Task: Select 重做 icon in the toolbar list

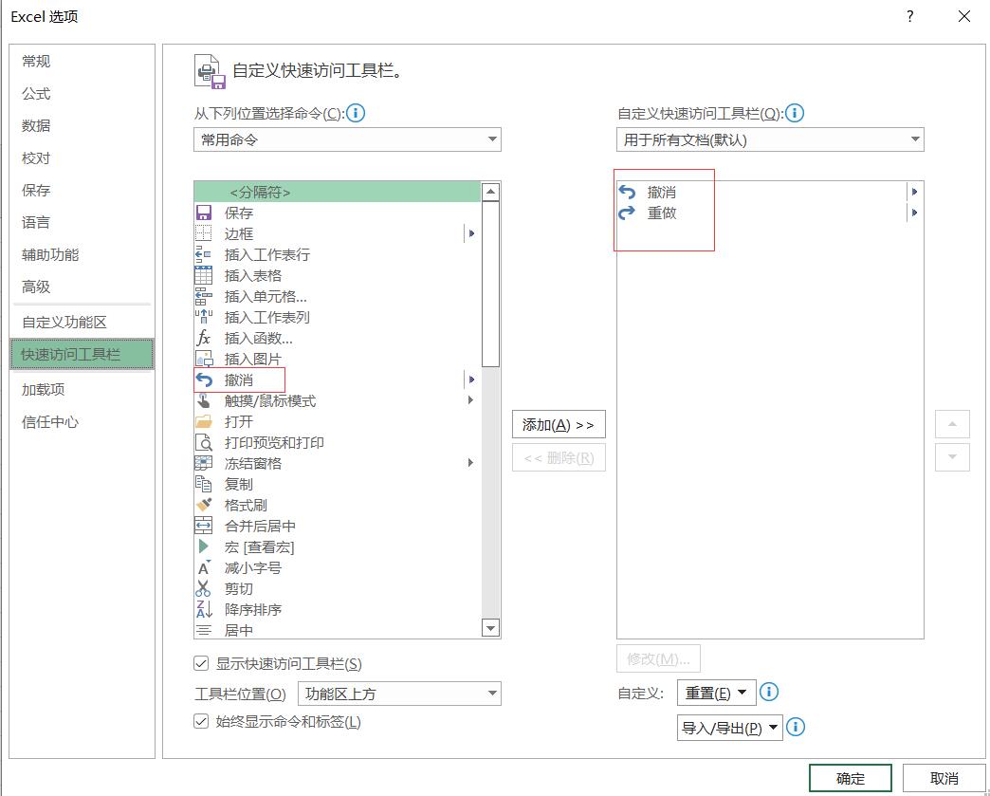Action: pos(627,213)
